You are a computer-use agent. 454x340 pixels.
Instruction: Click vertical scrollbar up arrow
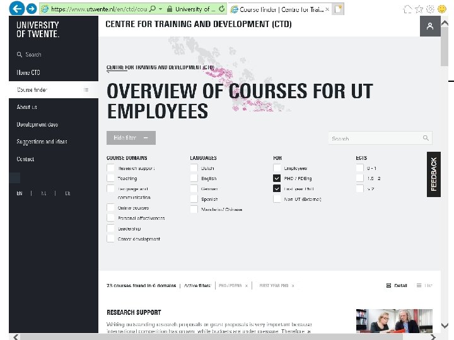[x=445, y=24]
